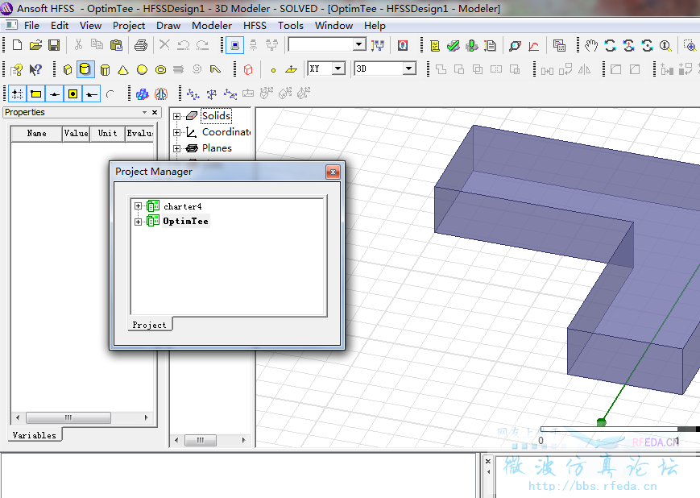Toggle the face center snap button
The image size is (700, 498).
72,93
